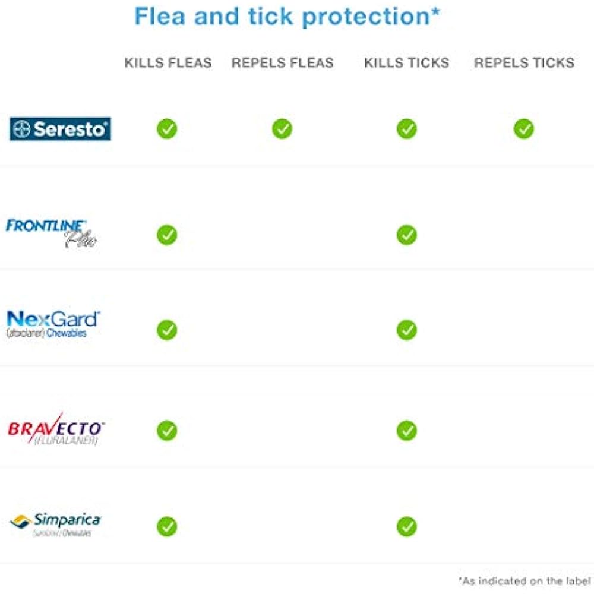Click the NexGard Chewables logo

tap(53, 324)
